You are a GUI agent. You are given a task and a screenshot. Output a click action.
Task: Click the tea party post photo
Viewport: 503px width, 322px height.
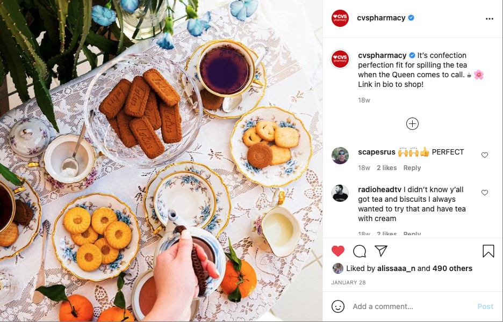click(x=161, y=161)
